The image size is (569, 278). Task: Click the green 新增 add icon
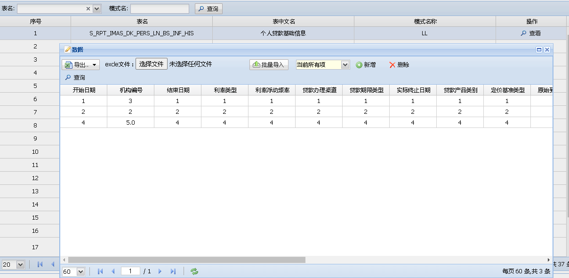(359, 65)
